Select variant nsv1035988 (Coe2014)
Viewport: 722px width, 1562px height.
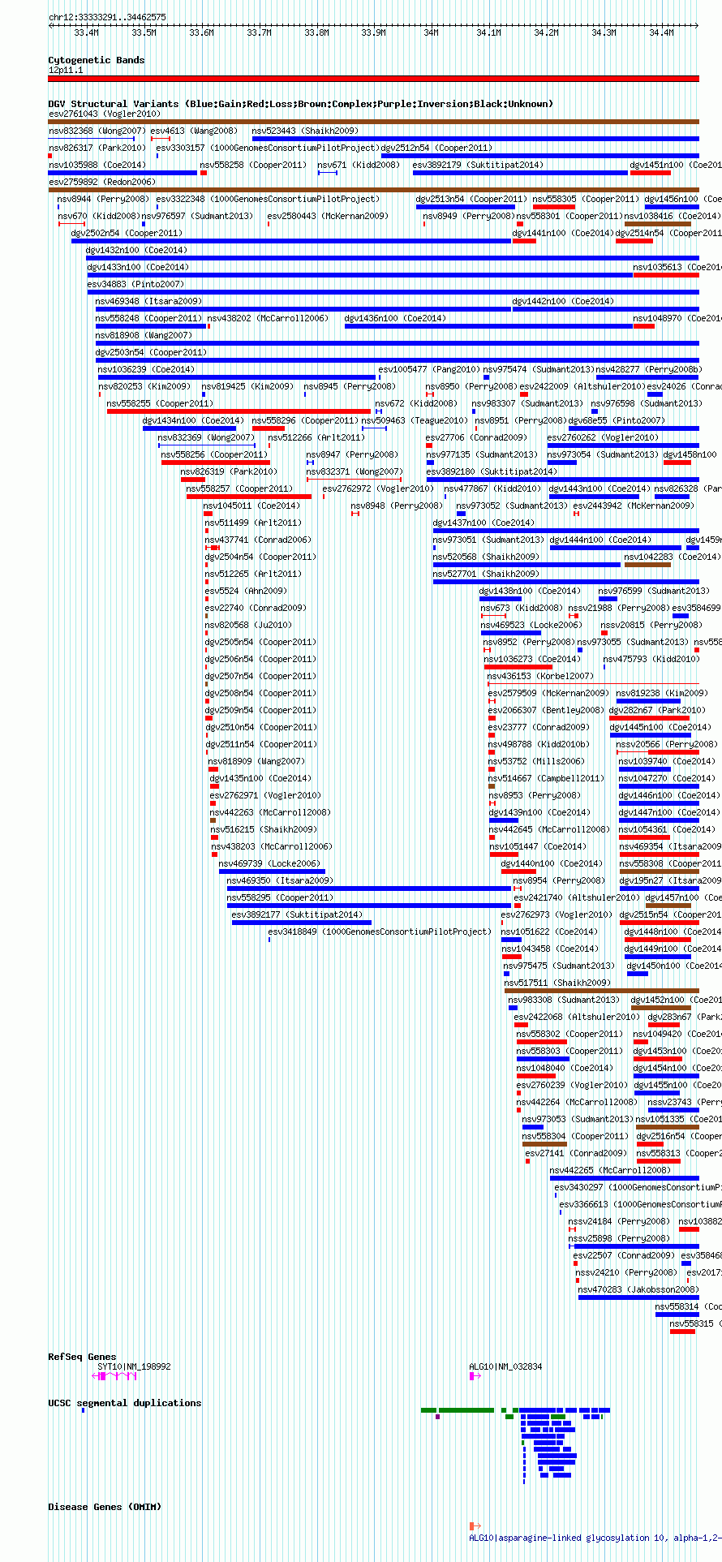click(122, 173)
